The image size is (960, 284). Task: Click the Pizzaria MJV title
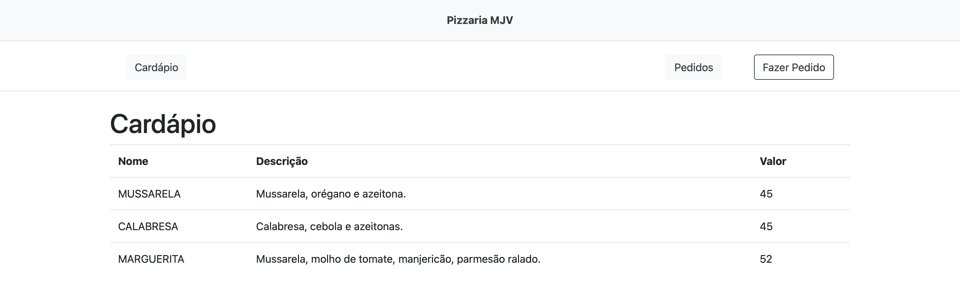coord(479,20)
